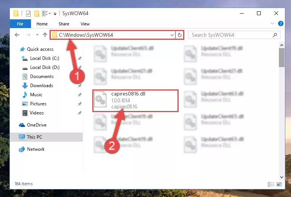This screenshot has width=291, height=197.
Task: Switch to the Share ribbon tab
Action: coord(64,24)
